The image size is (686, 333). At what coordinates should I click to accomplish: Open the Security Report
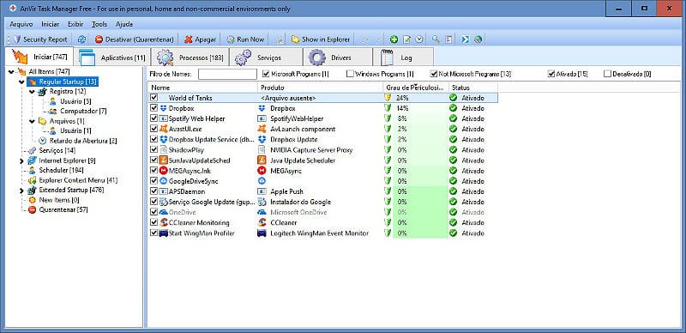[x=40, y=39]
